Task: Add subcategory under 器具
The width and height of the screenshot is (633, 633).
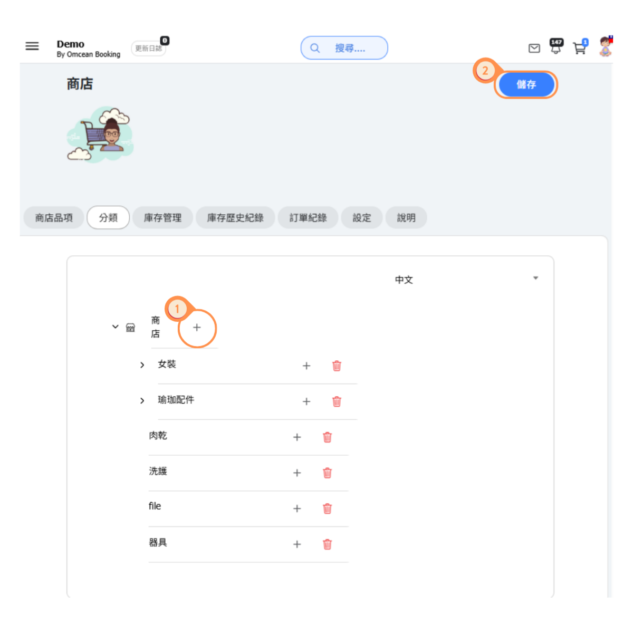Action: tap(297, 544)
